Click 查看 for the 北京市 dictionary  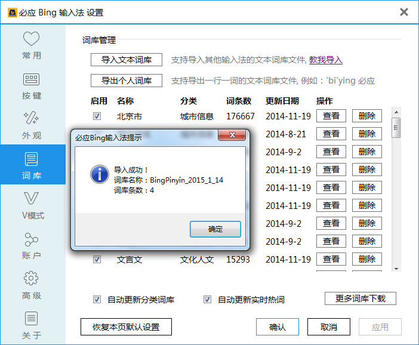(331, 116)
